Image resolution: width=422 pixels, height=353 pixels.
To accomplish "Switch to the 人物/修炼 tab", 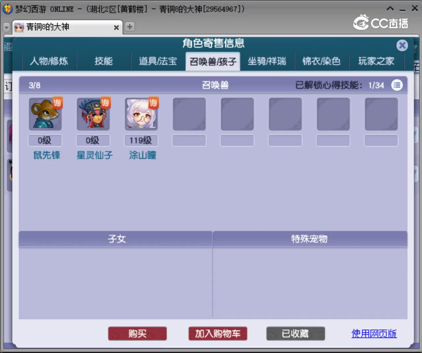I will tap(49, 61).
